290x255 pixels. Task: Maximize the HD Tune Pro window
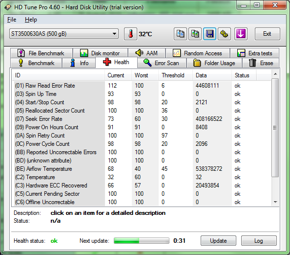click(x=257, y=5)
